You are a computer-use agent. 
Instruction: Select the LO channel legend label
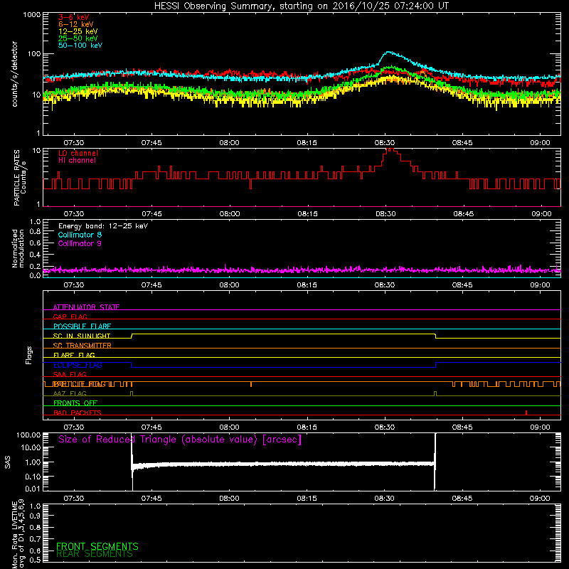[x=78, y=153]
